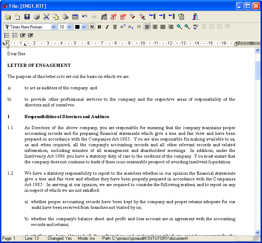The width and height of the screenshot is (262, 243).
Task: Cut selection with the scissors icon
Action: [x=46, y=17]
